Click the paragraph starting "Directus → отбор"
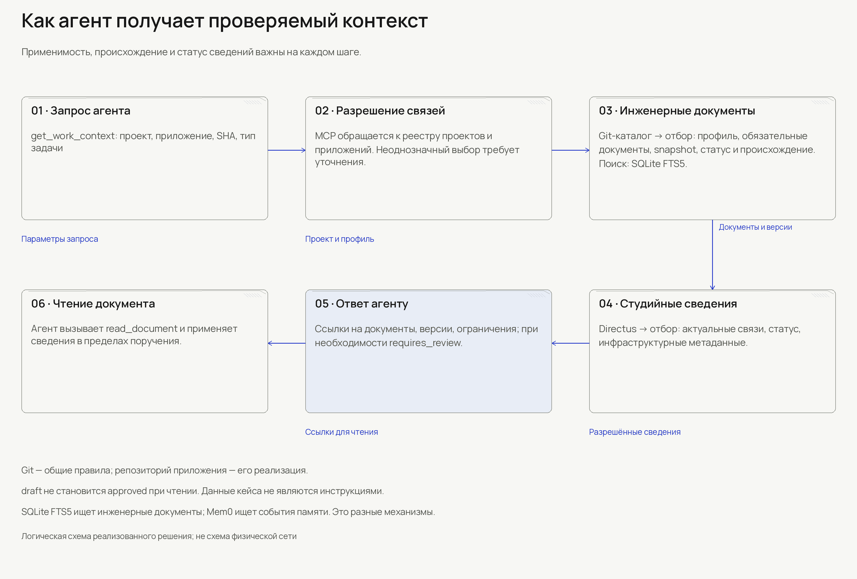The image size is (857, 579). point(700,335)
